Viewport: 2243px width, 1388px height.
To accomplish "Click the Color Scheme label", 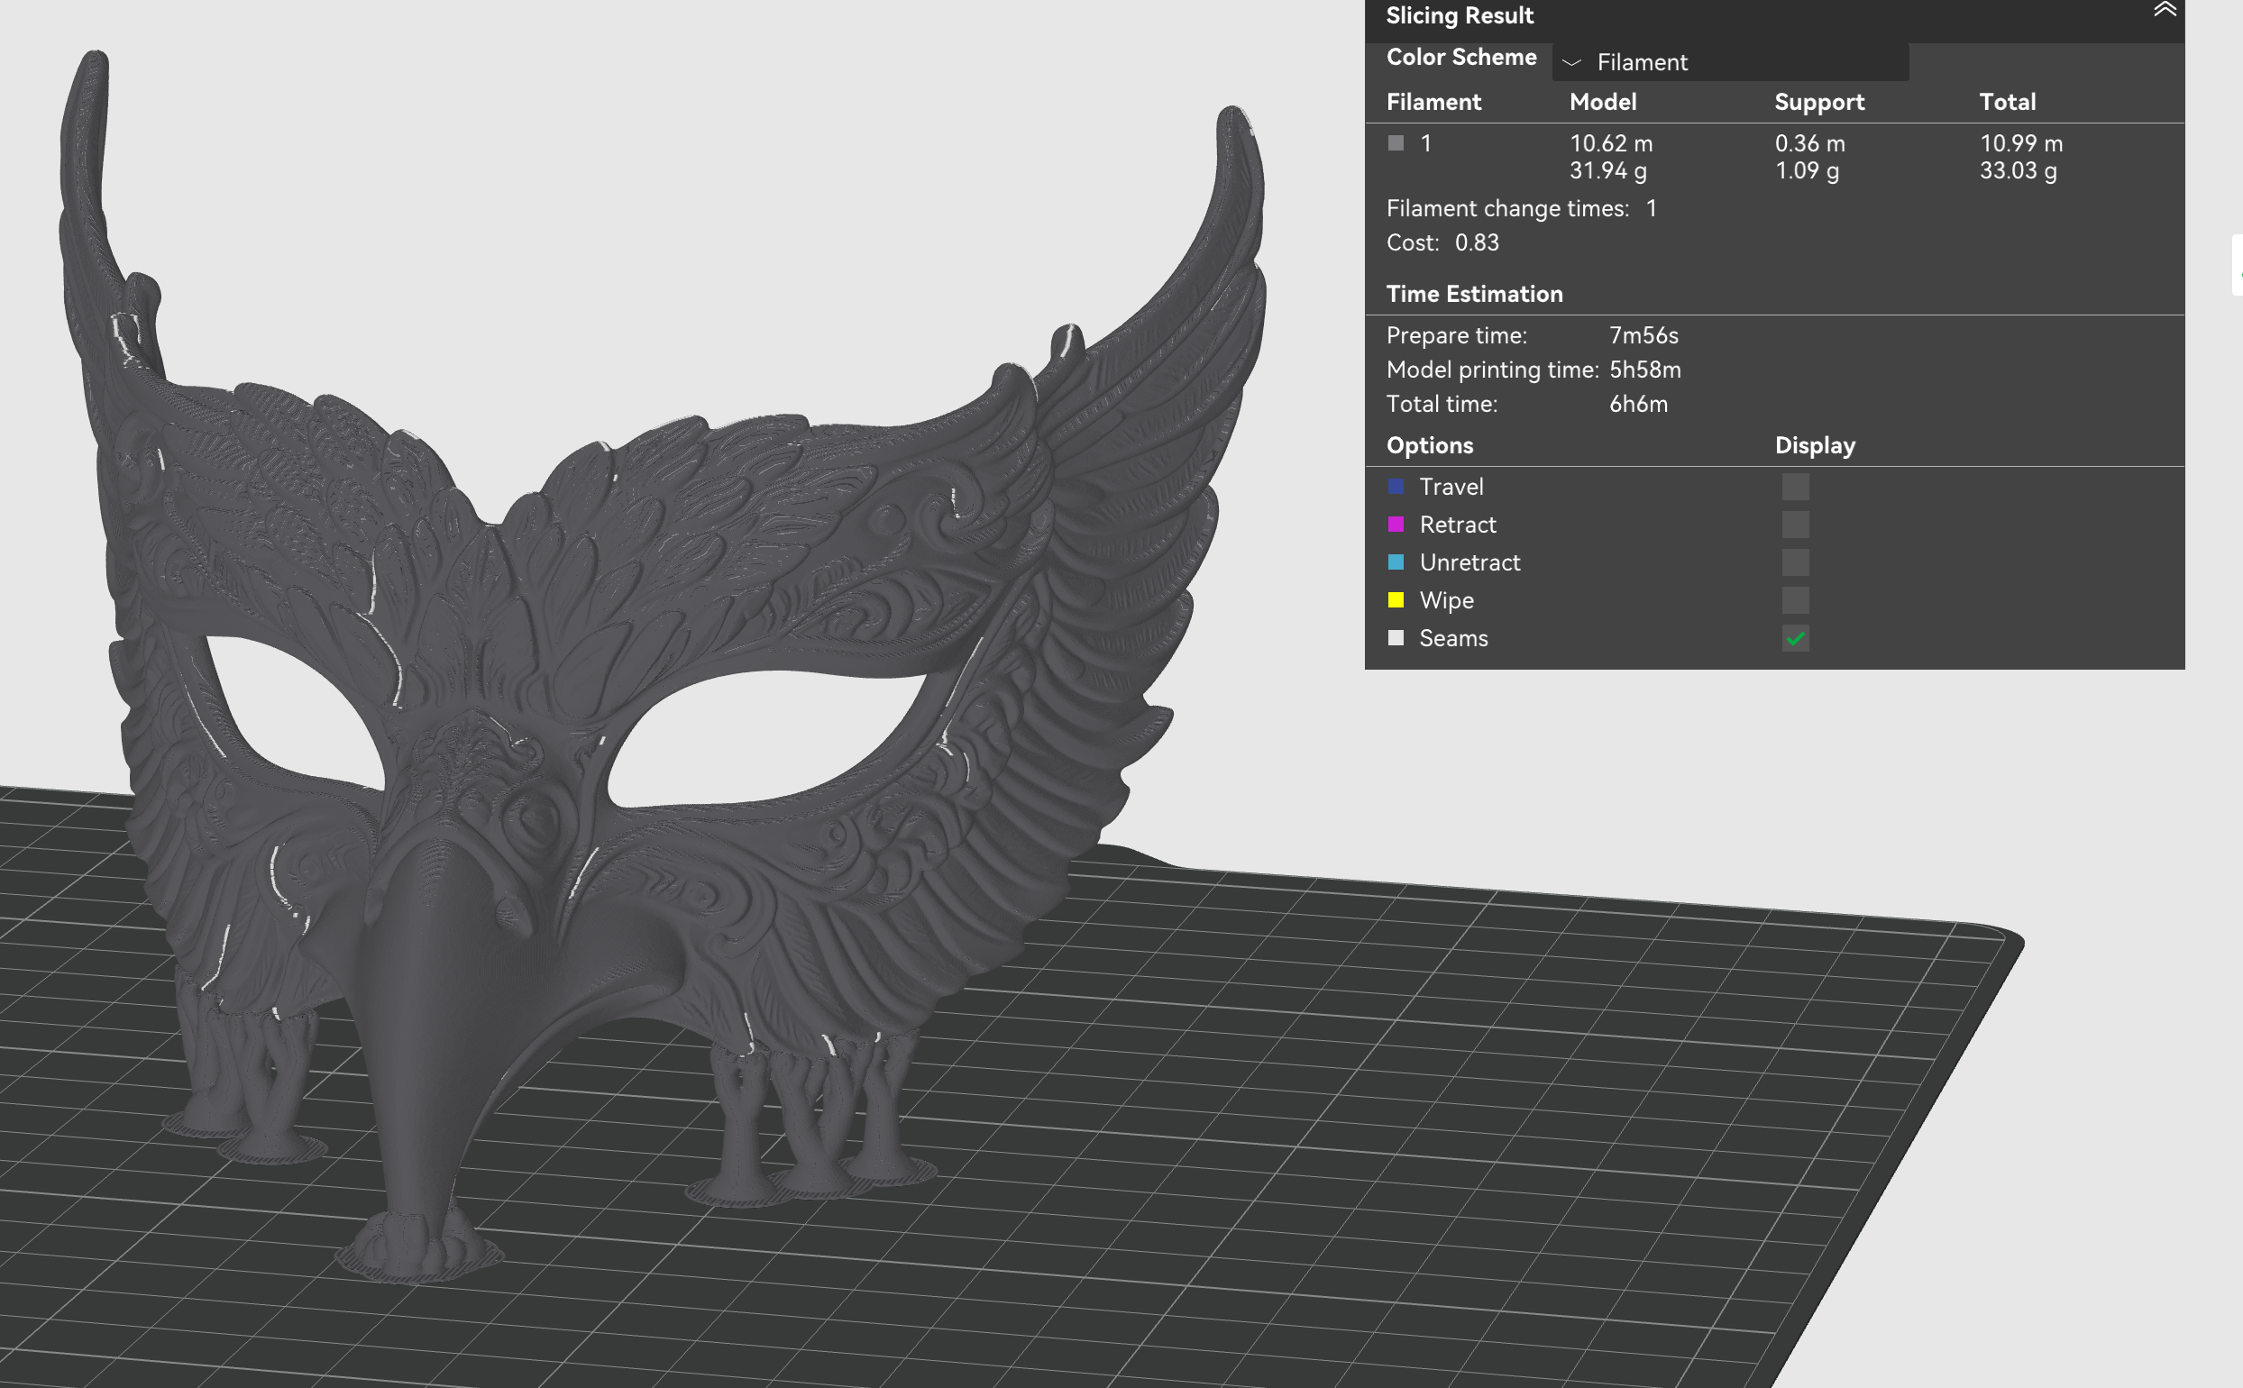I will point(1460,57).
